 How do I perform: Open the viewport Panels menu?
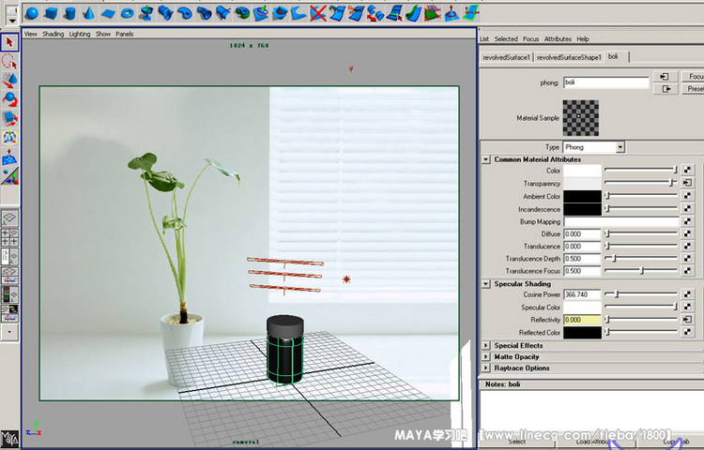124,34
